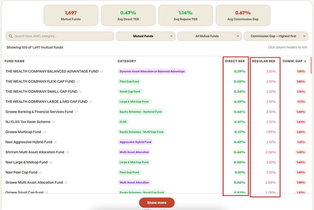Click Equity Schemes - Sectoral Fund tag

click(140, 112)
